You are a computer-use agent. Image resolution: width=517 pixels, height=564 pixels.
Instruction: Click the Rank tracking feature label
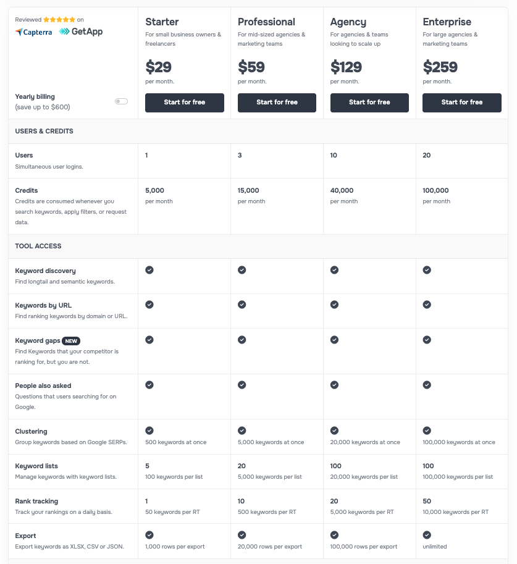point(36,501)
